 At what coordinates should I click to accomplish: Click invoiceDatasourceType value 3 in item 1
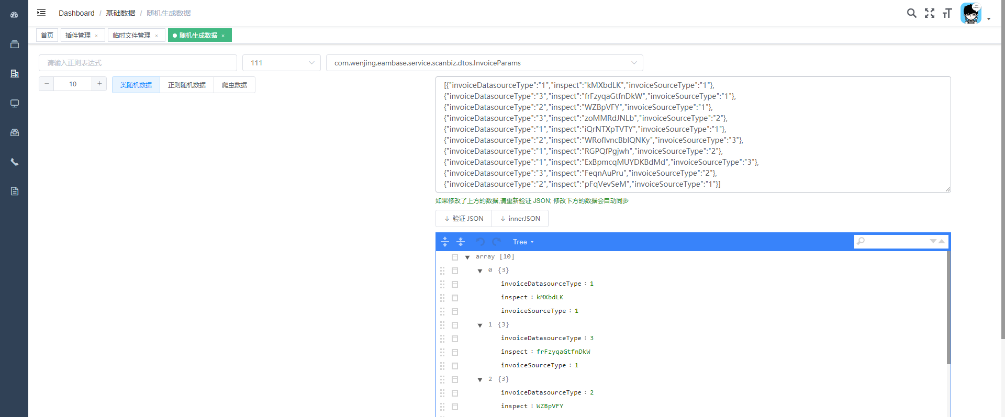591,338
